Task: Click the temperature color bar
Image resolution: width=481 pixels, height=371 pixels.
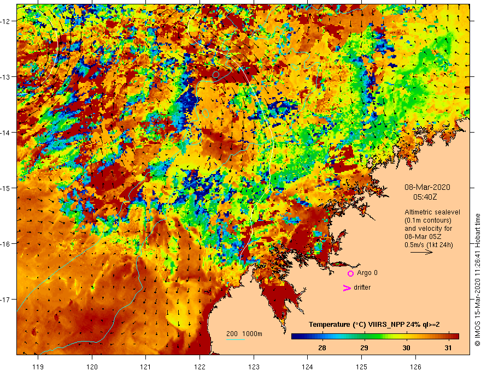Action: [x=375, y=337]
